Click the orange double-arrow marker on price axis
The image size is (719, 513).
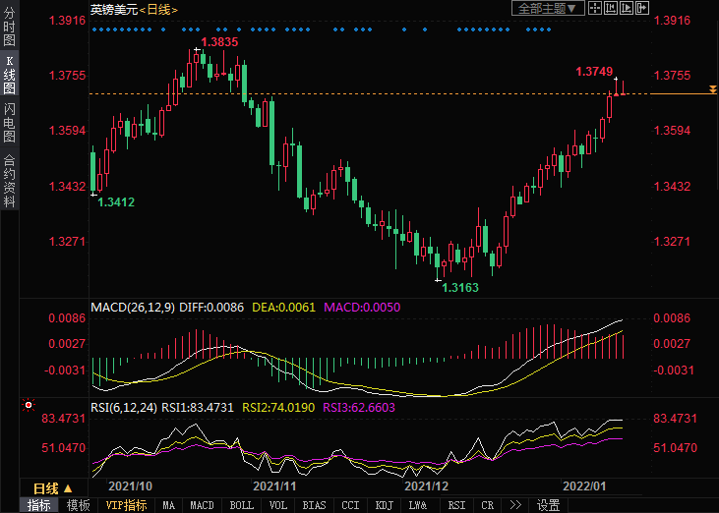click(711, 90)
